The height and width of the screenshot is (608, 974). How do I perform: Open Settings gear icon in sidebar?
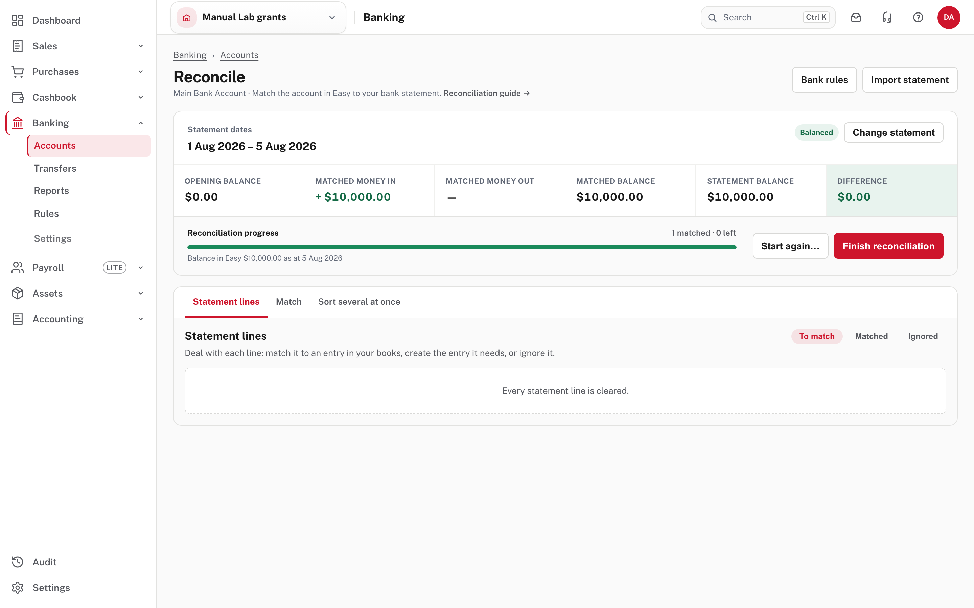[x=17, y=587]
